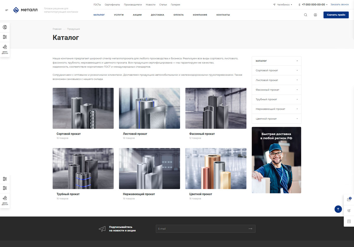Open the cart icon with badge 0
Image resolution: width=354 pixels, height=247 pixels.
349,200
